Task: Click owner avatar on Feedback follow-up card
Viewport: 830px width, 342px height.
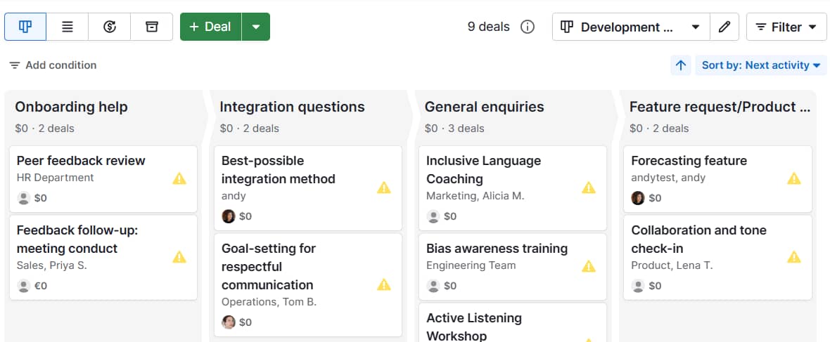Action: tap(23, 286)
